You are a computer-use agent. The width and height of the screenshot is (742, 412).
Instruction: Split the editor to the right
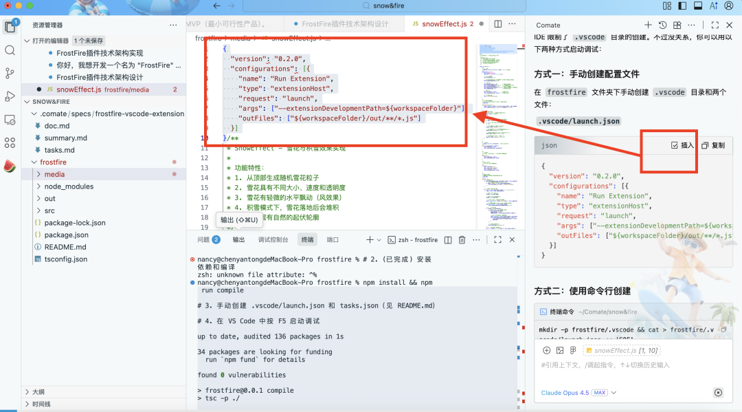[498, 23]
